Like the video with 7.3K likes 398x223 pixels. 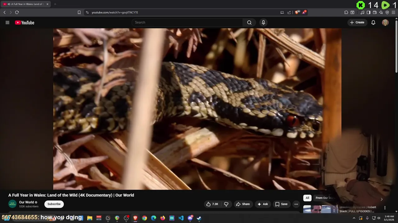tap(212, 204)
